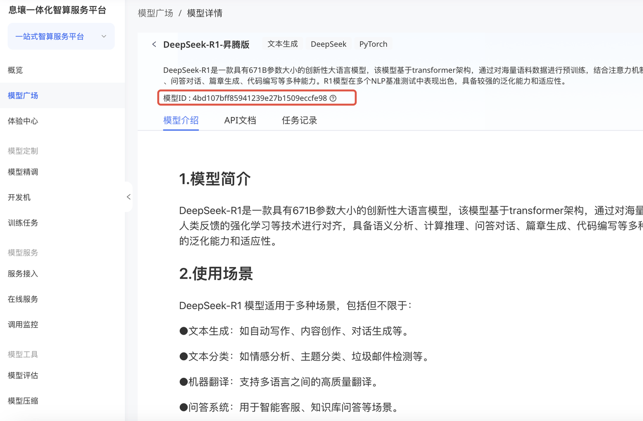643x421 pixels.
Task: Click the 文本生成 bullet line
Action: tap(295, 331)
